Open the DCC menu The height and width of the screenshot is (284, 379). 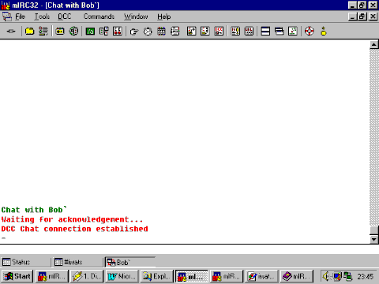point(65,17)
